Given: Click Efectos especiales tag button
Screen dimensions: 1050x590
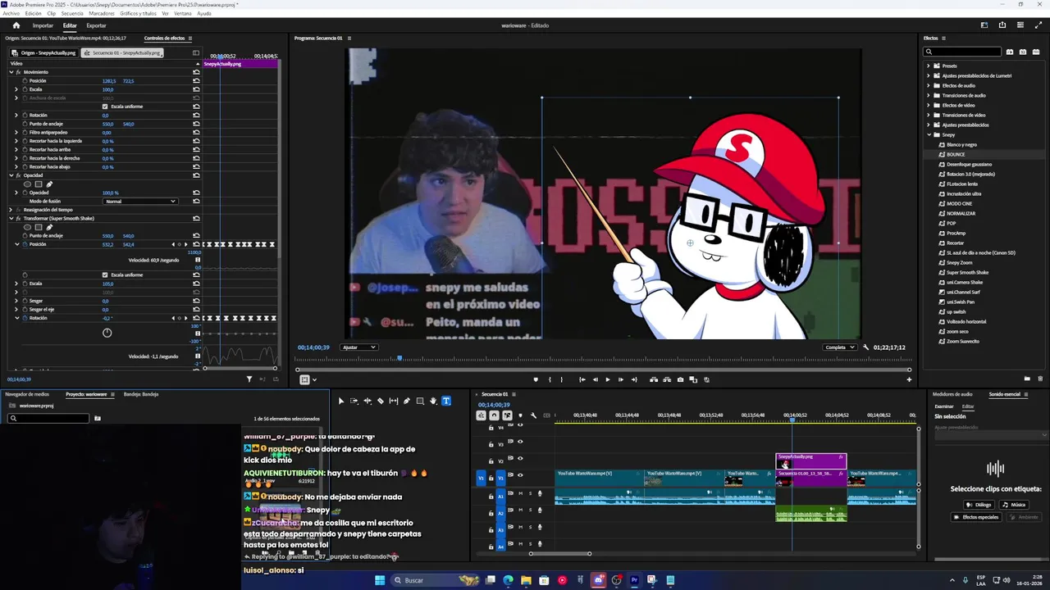Looking at the screenshot, I should [978, 517].
